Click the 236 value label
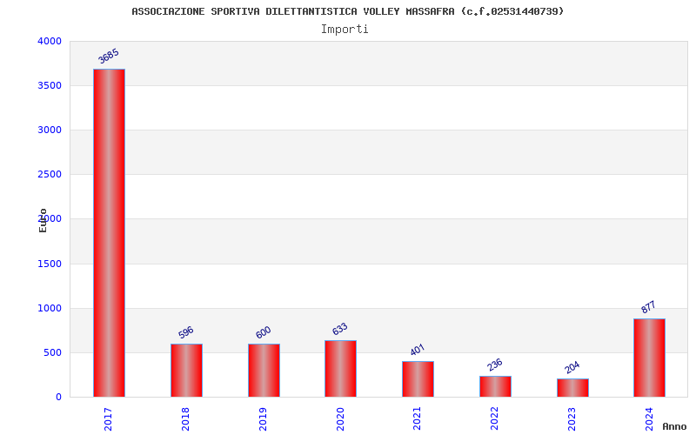This screenshot has height=435, width=696. point(494,365)
